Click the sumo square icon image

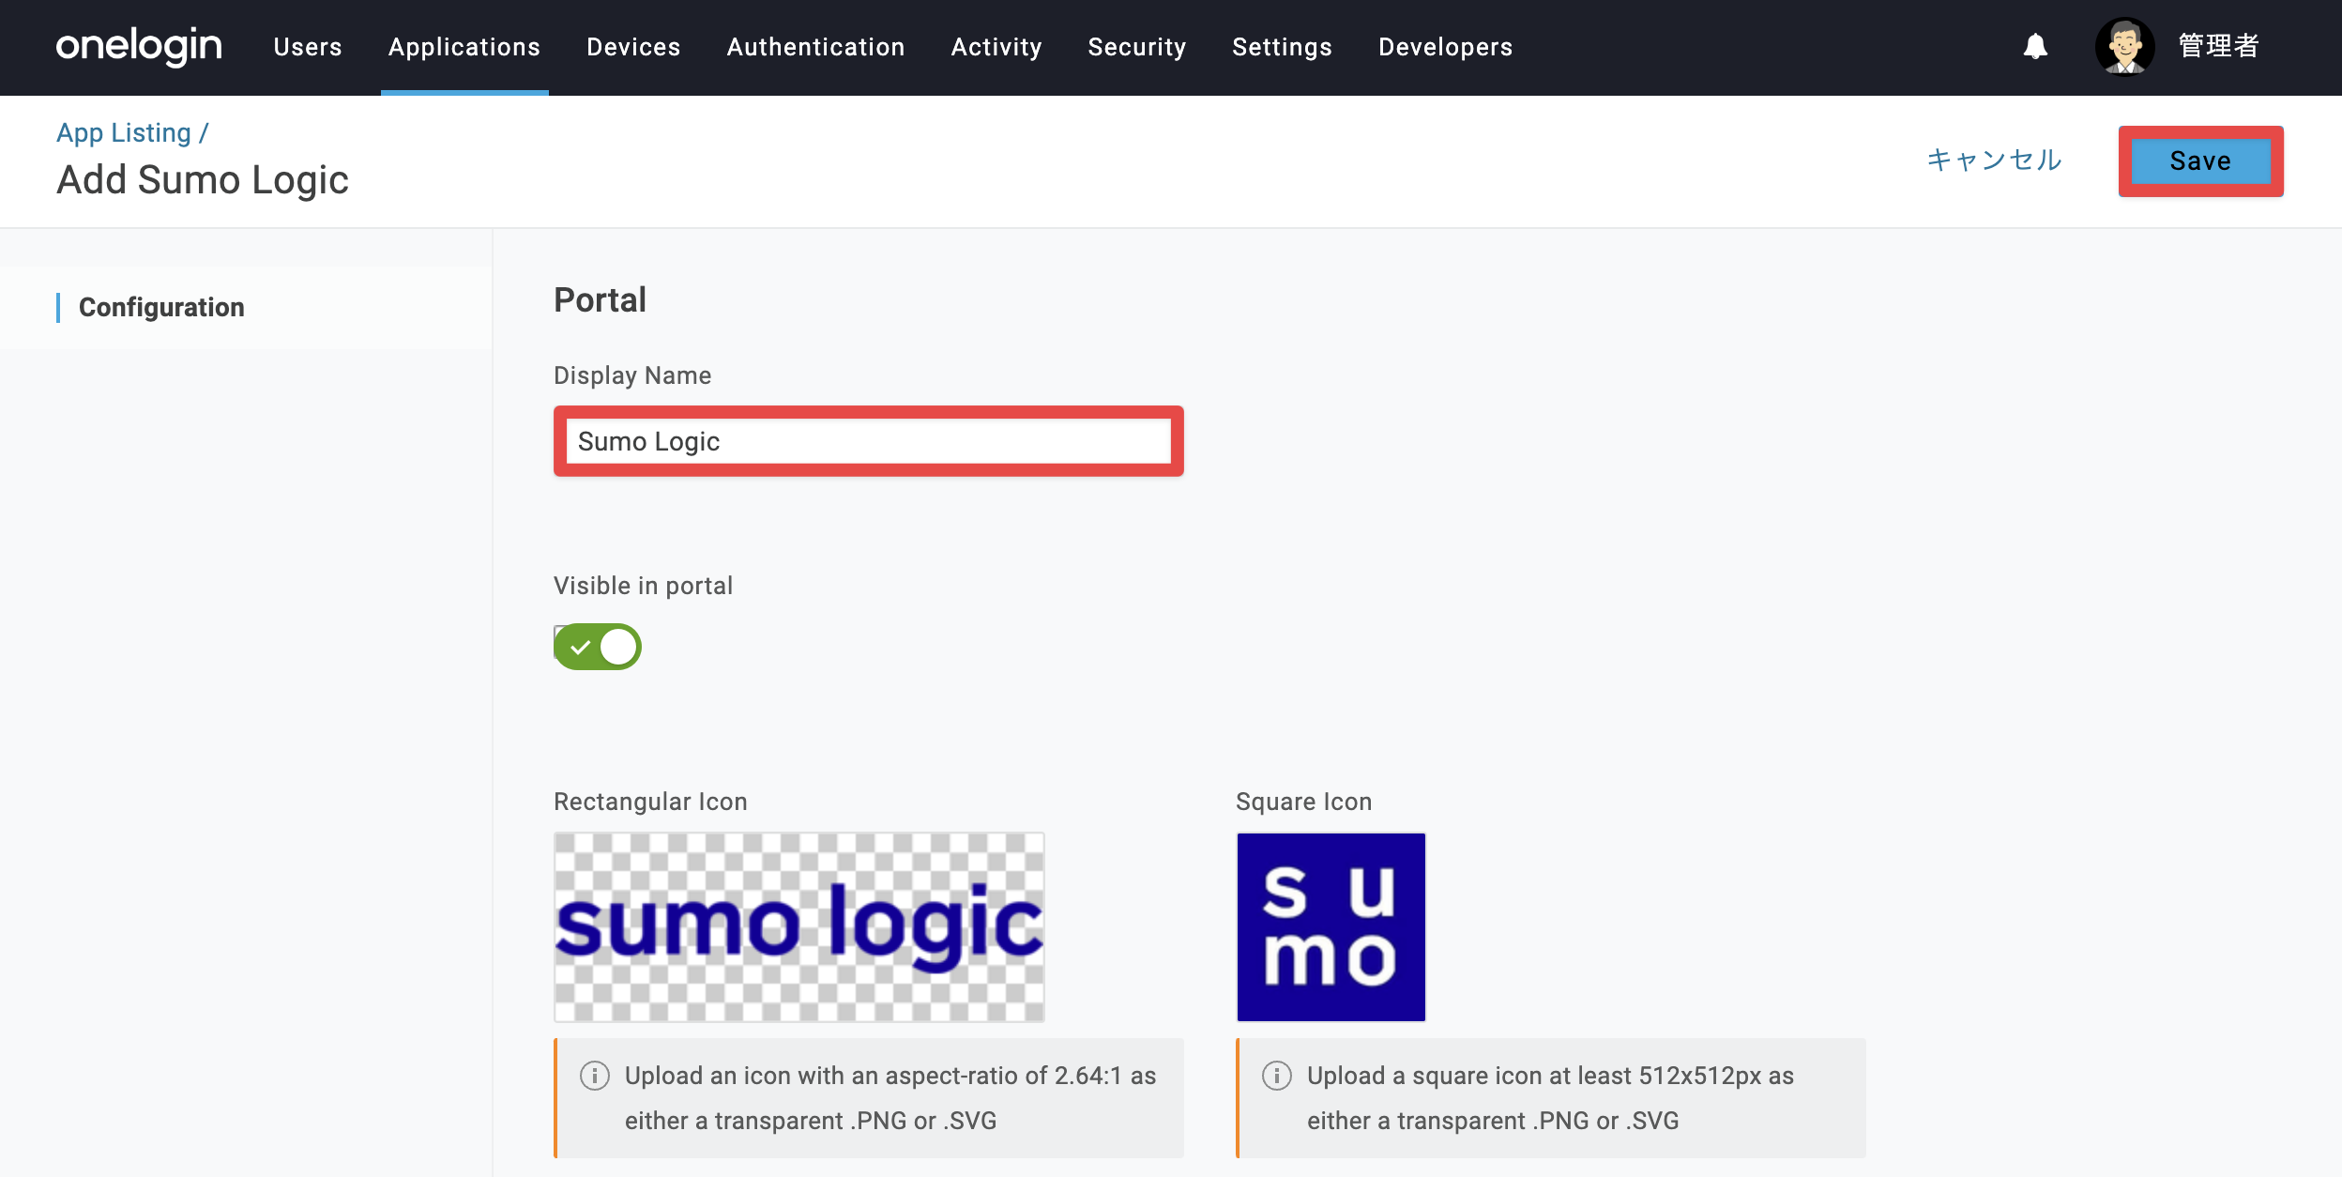click(x=1331, y=927)
